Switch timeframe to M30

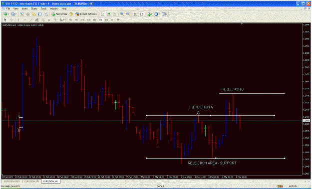pos(89,20)
